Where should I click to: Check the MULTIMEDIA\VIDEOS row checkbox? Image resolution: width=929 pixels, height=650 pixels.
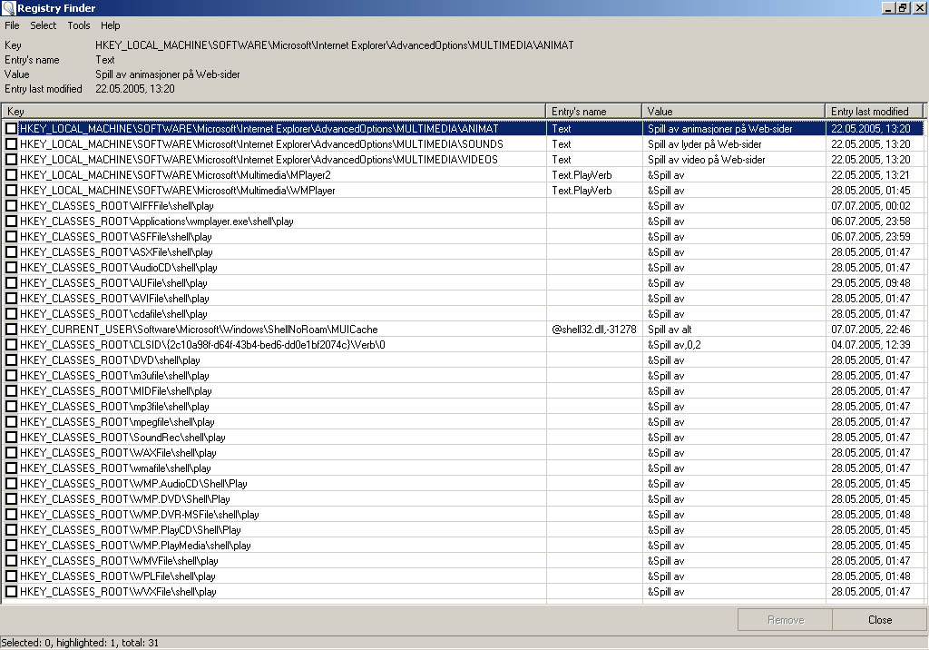11,160
